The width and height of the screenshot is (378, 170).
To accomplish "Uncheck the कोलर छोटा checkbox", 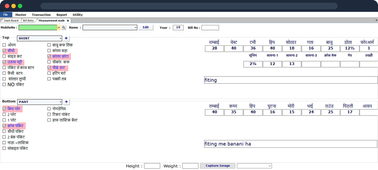I will tap(49, 56).
